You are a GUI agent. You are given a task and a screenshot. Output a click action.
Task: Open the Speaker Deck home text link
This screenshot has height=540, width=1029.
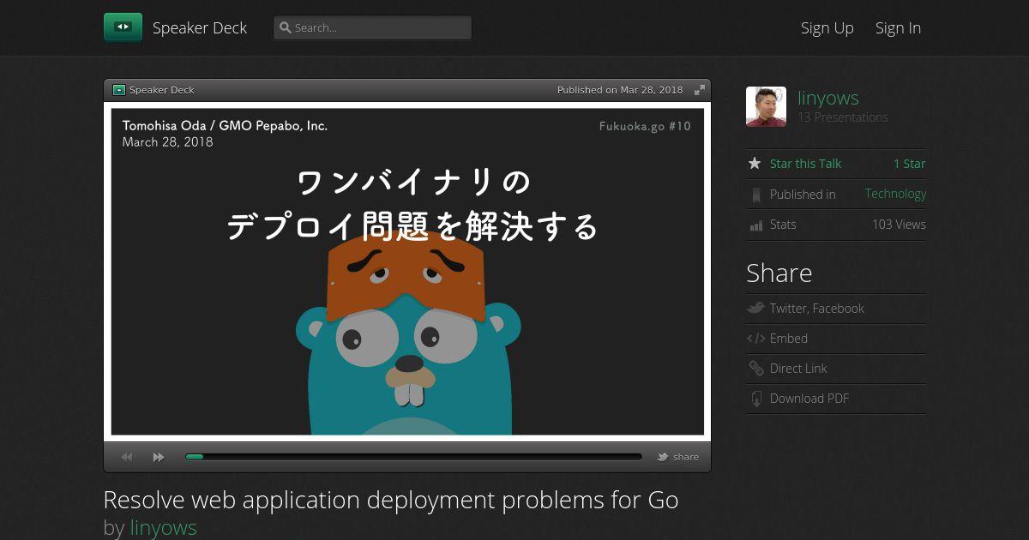200,27
